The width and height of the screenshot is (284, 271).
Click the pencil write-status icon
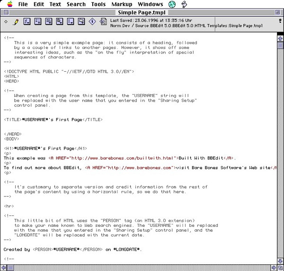coord(16,22)
